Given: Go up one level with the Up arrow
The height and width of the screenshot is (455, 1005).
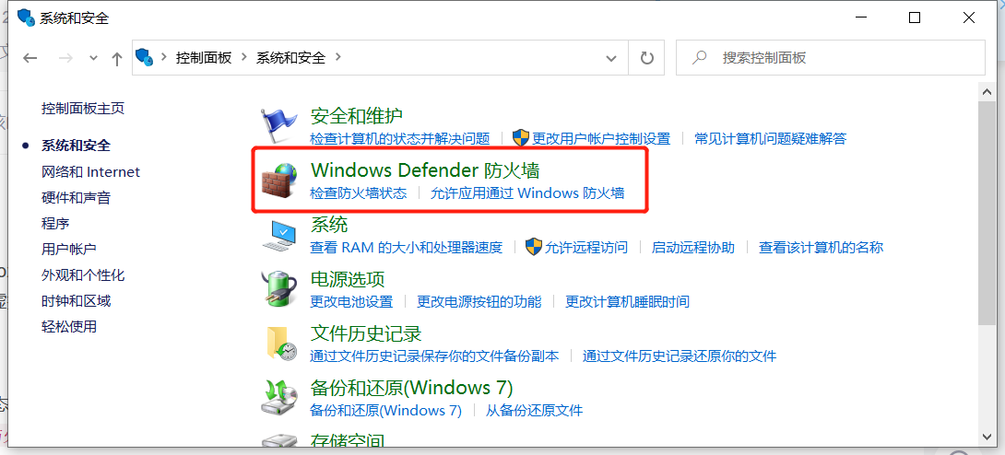Looking at the screenshot, I should (117, 59).
